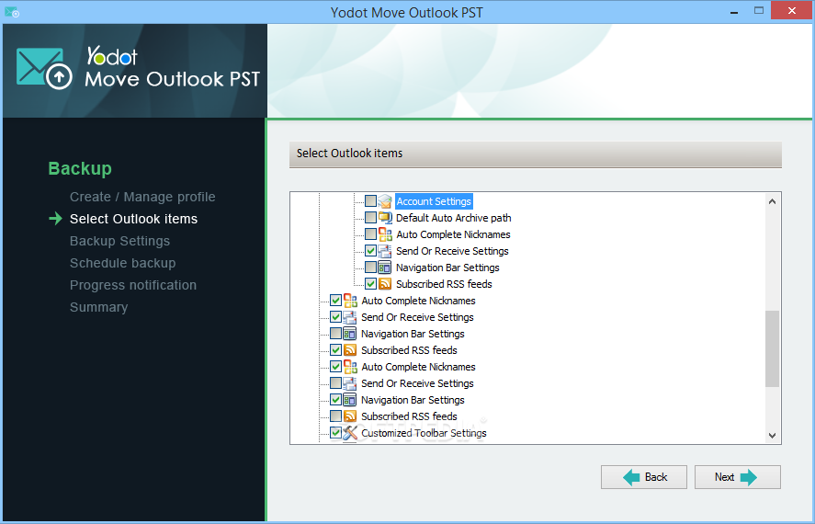This screenshot has height=524, width=815.
Task: Click the Account Settings envelope icon
Action: click(385, 201)
